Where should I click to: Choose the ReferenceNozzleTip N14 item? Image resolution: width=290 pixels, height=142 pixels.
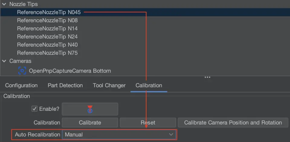(47, 28)
